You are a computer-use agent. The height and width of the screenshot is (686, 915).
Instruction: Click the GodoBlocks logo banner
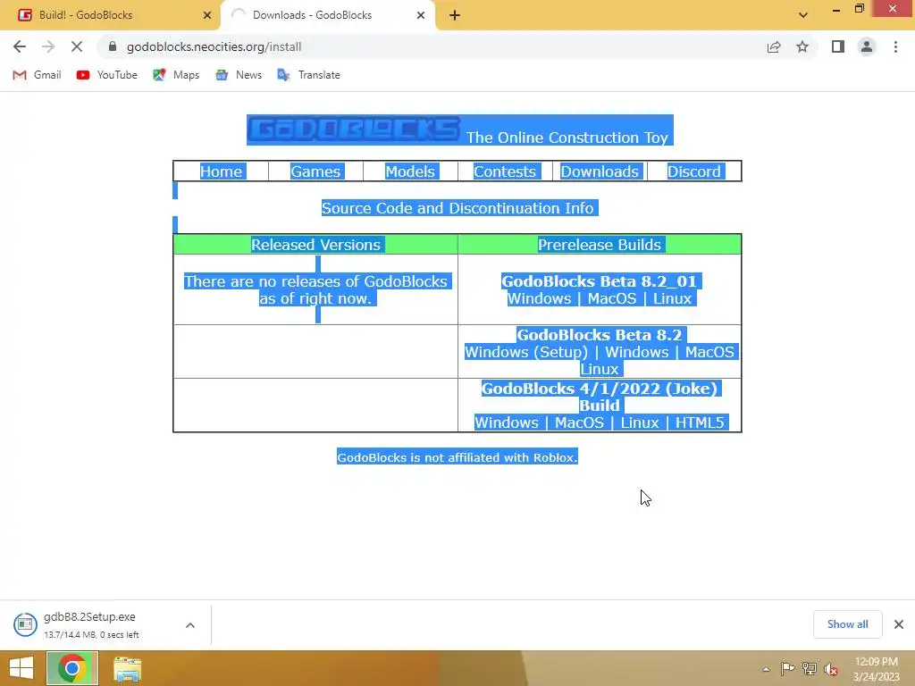[354, 129]
